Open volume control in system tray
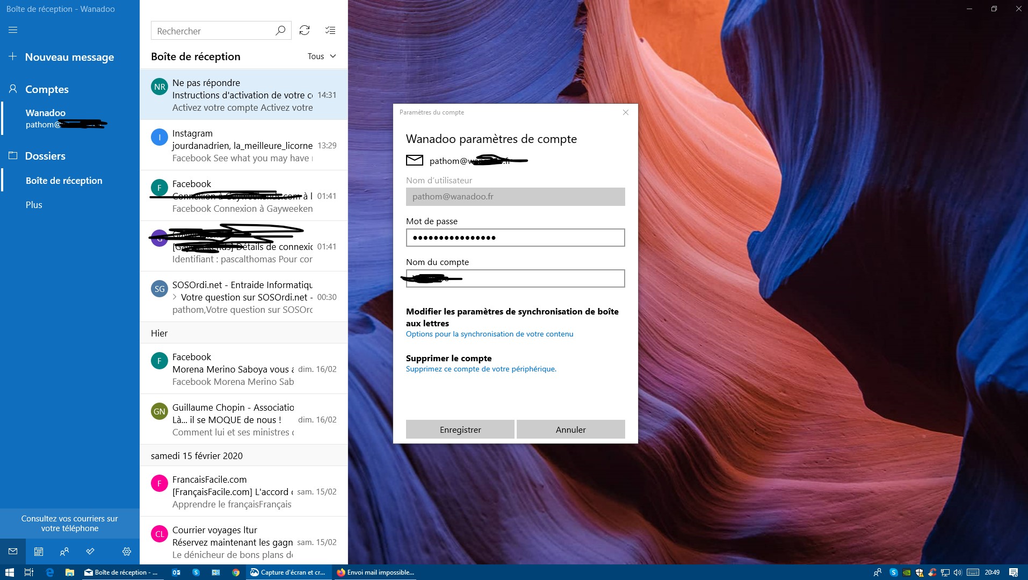Screen dimensions: 1028x580 click(957, 572)
